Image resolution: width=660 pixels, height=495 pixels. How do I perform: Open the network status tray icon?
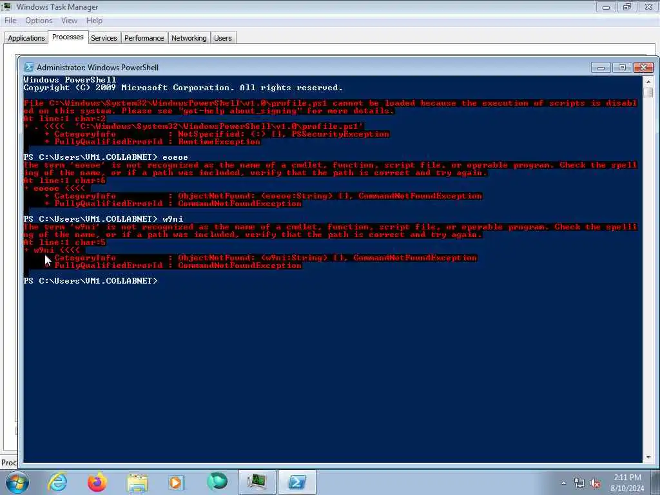[x=579, y=483]
